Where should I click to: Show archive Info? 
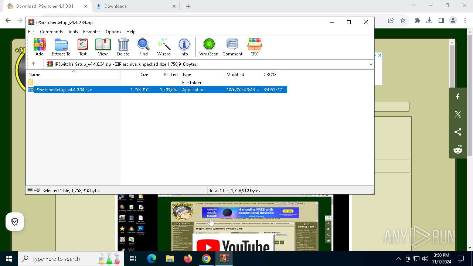click(184, 47)
